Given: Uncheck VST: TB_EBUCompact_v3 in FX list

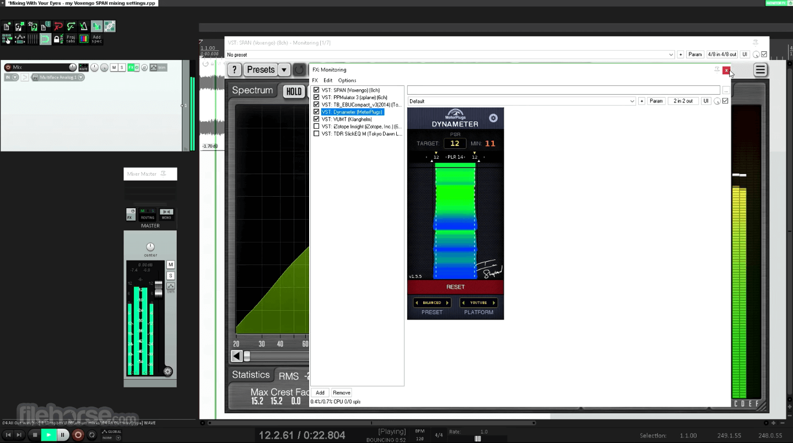Looking at the screenshot, I should point(316,104).
